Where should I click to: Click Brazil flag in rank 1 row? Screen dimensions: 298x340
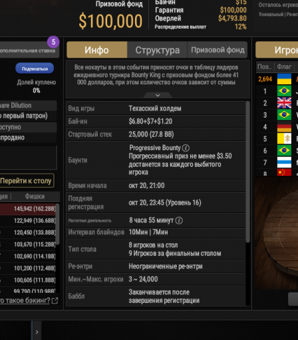tap(284, 91)
